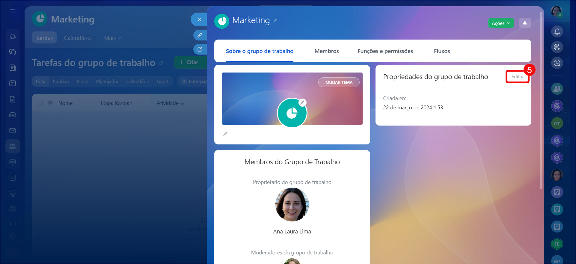The height and width of the screenshot is (264, 576).
Task: Open the Atividade column sort dropdown
Action: [x=170, y=103]
